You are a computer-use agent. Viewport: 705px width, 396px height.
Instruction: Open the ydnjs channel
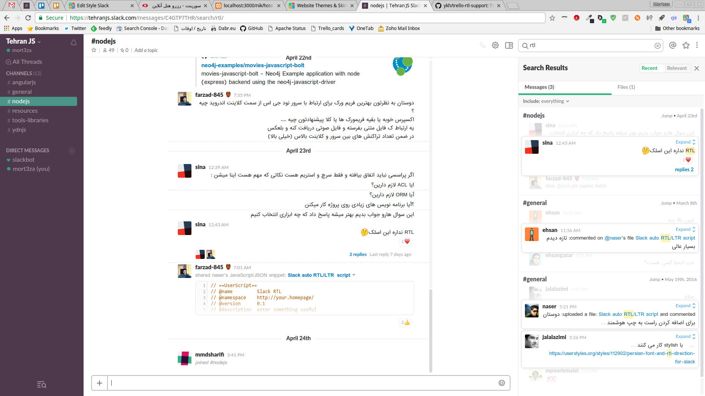click(19, 129)
